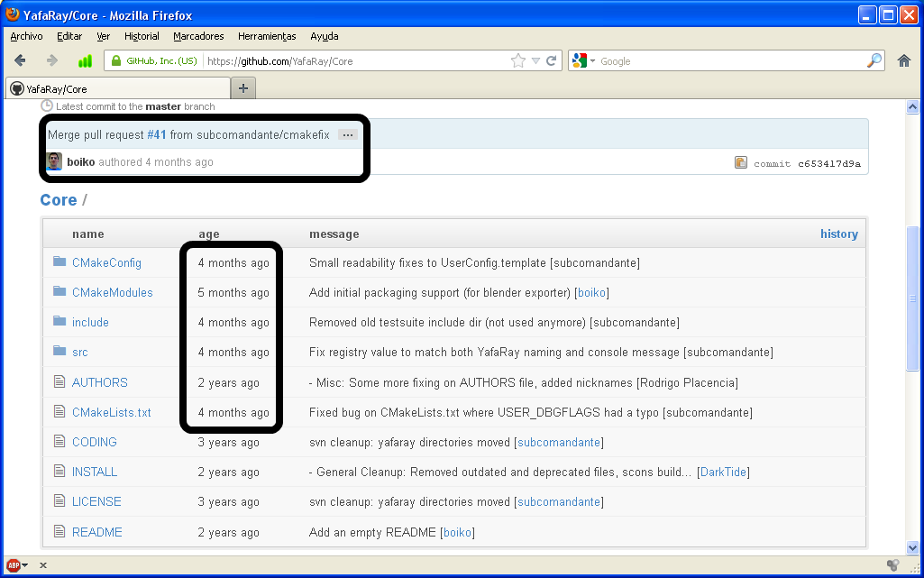Open the Marcadores menu
Viewport: 924px width, 578px height.
(x=198, y=36)
